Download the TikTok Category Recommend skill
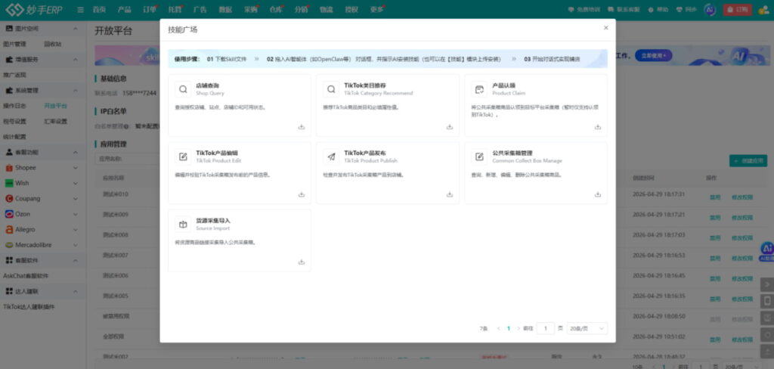774x369 pixels. click(x=449, y=127)
